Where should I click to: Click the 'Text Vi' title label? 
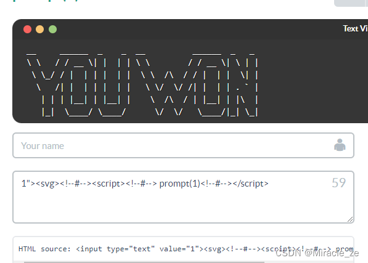click(x=355, y=28)
